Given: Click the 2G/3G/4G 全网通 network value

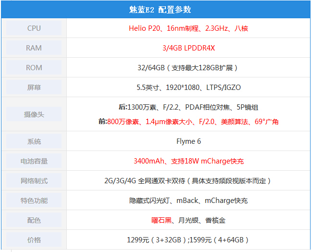Looking at the screenshot, I should [187, 181].
